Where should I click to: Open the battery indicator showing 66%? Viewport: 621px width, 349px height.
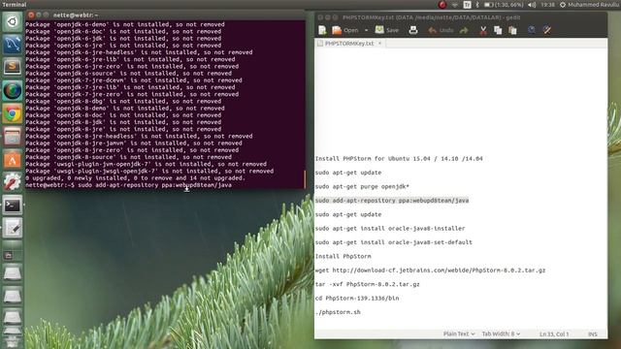tap(503, 5)
